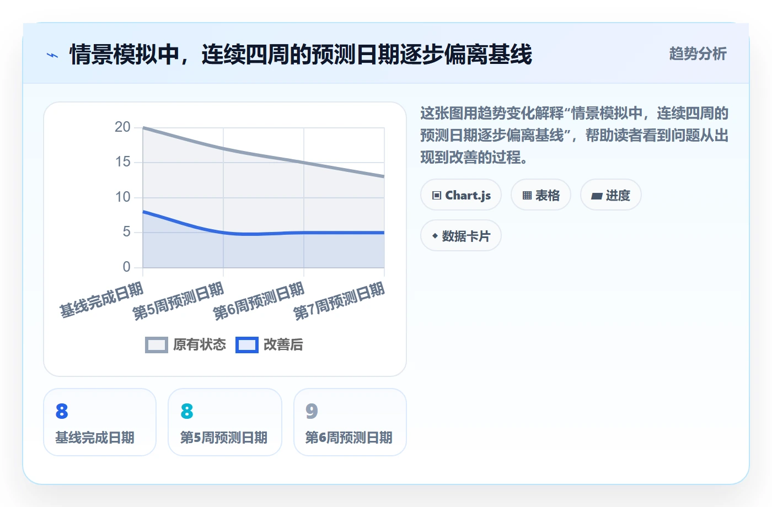
Task: Click the y-axis value 5
Action: tap(126, 232)
